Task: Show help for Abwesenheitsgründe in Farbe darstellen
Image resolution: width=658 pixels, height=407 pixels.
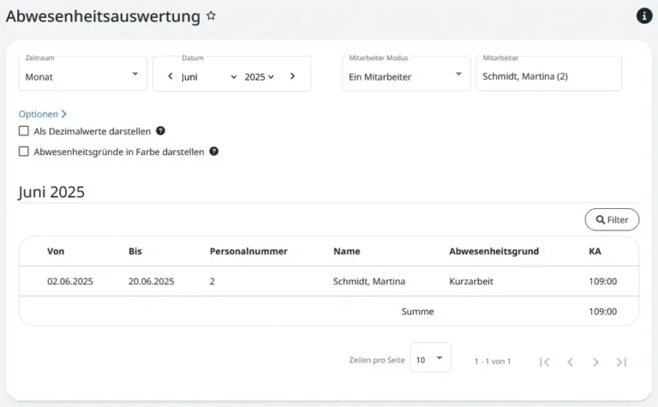Action: pyautogui.click(x=213, y=152)
